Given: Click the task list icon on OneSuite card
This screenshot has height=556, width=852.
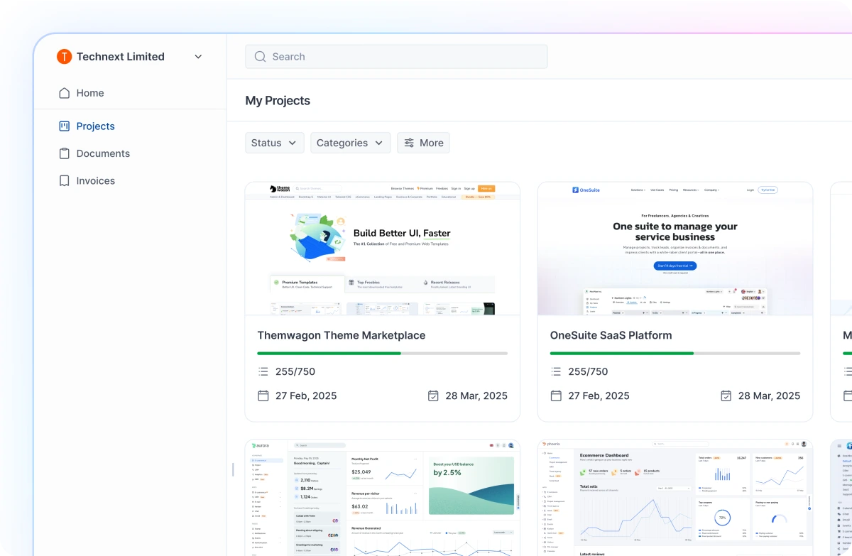Looking at the screenshot, I should tap(556, 371).
